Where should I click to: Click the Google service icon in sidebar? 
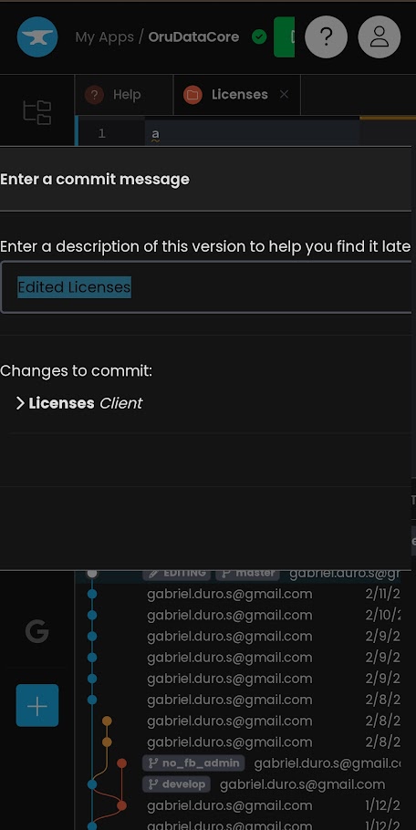pyautogui.click(x=37, y=631)
